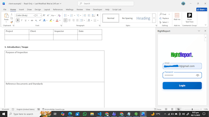Click the font color button
This screenshot has height=117, width=209.
coord(57,20)
